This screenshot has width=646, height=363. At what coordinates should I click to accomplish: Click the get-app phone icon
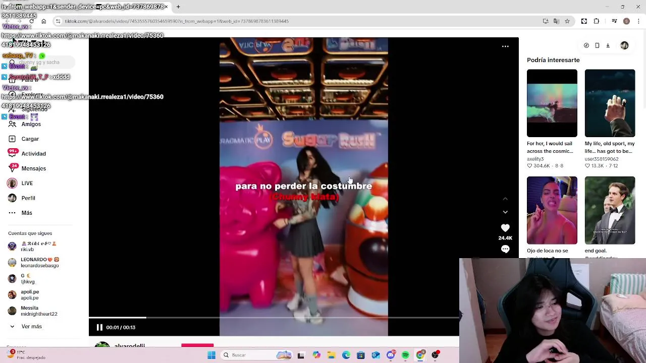point(597,45)
